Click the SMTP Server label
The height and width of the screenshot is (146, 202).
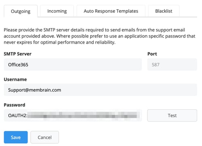tap(17, 54)
